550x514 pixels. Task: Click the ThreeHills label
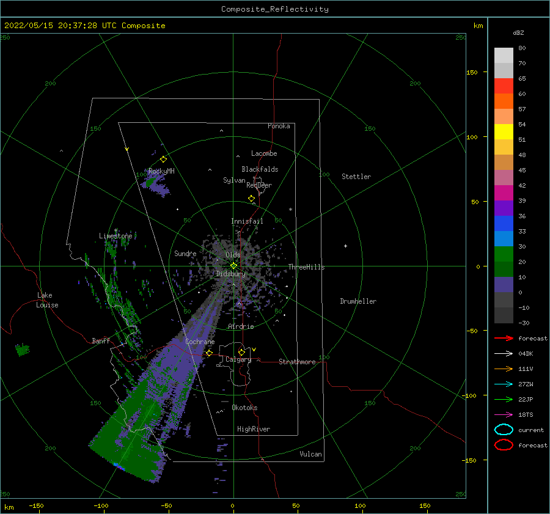click(307, 267)
